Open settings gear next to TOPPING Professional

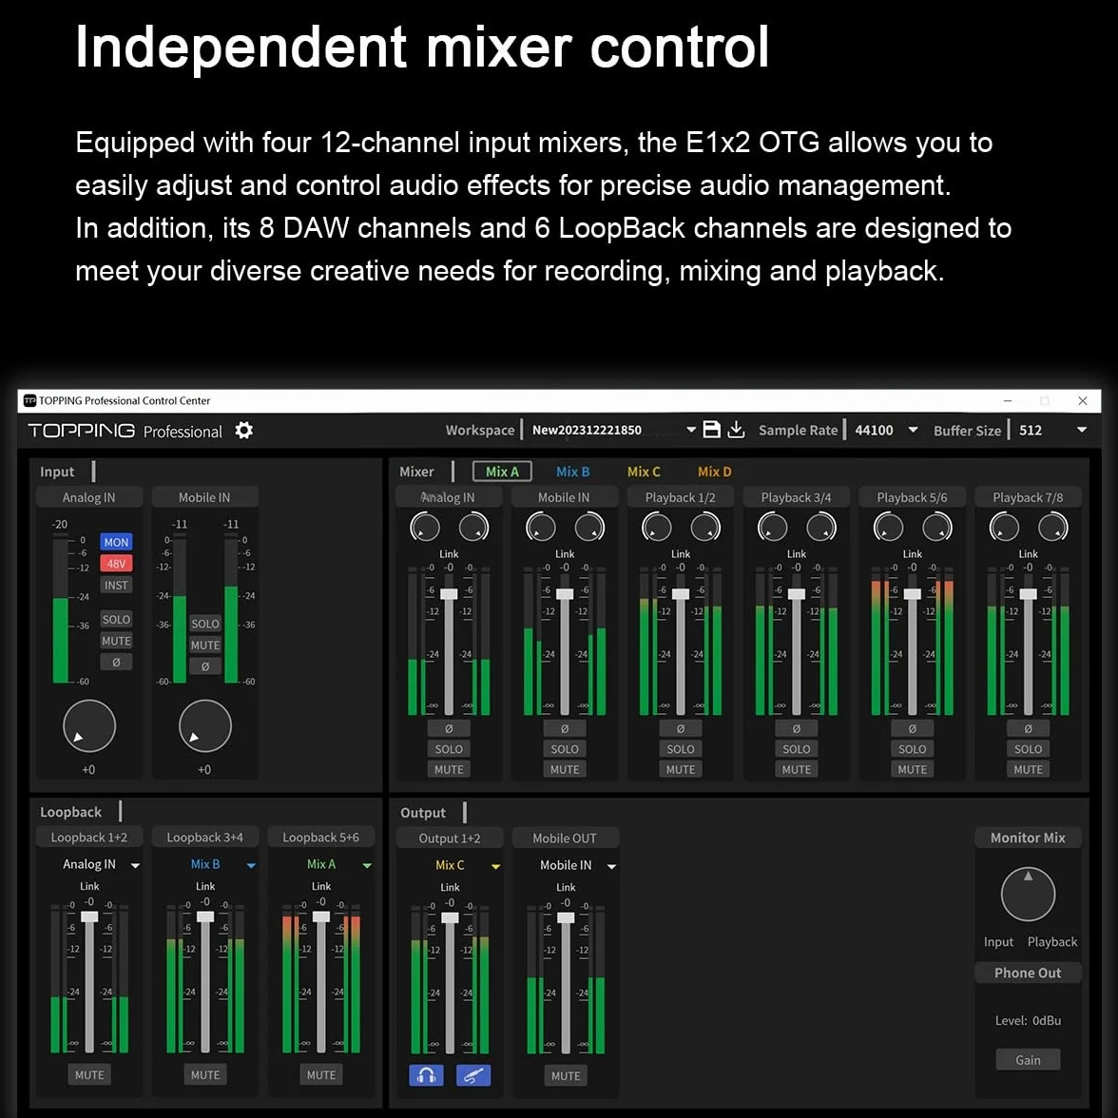pyautogui.click(x=243, y=431)
